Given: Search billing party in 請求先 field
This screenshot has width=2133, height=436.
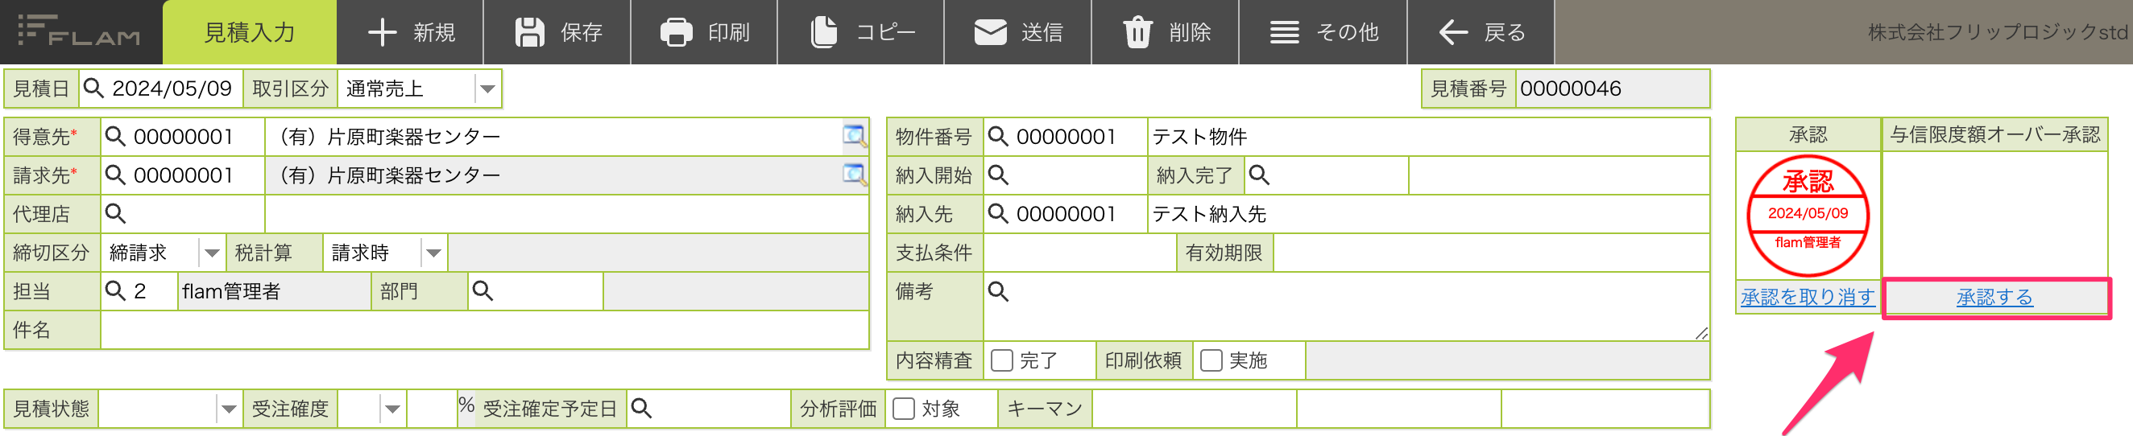Looking at the screenshot, I should tap(115, 175).
